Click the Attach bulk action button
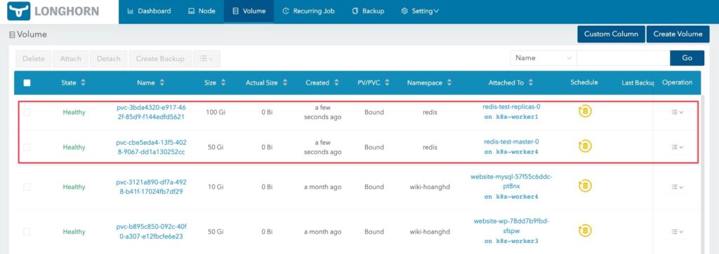 [71, 59]
